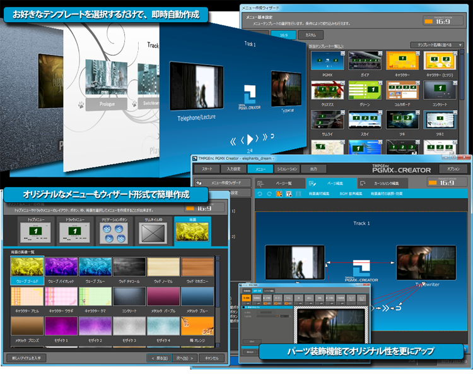The image size is (473, 379).
Task: Pick ウッド チャコール background
Action: coord(129,270)
